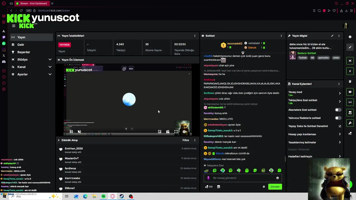The height and width of the screenshot is (200, 356).
Task: Toggle Yalnızca ifadelerle sohbet switch
Action: 338,118
